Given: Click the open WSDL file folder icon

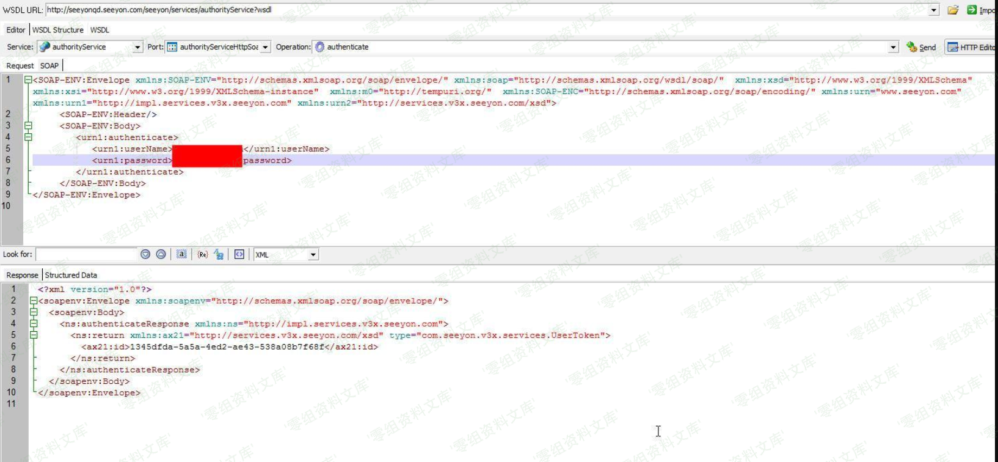Looking at the screenshot, I should pos(953,10).
